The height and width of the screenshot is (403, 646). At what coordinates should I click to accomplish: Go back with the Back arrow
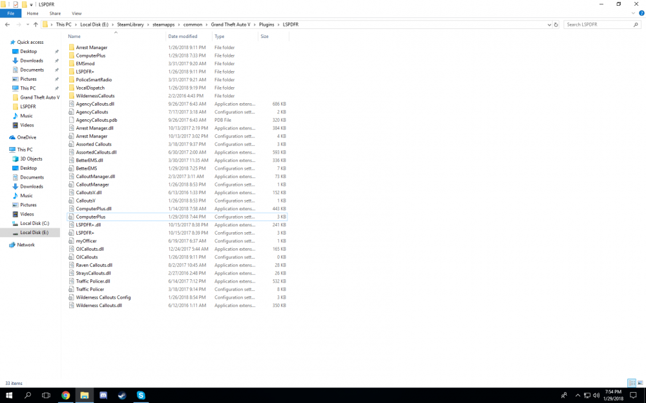point(7,25)
